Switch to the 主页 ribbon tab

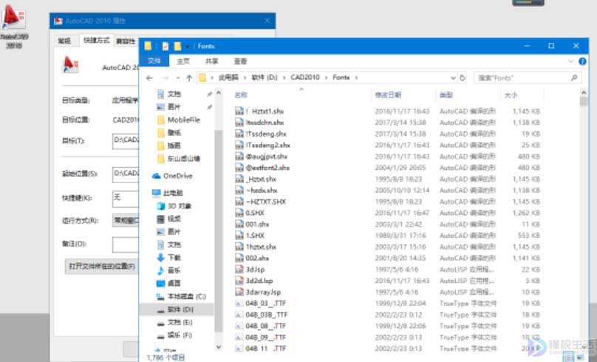click(183, 61)
